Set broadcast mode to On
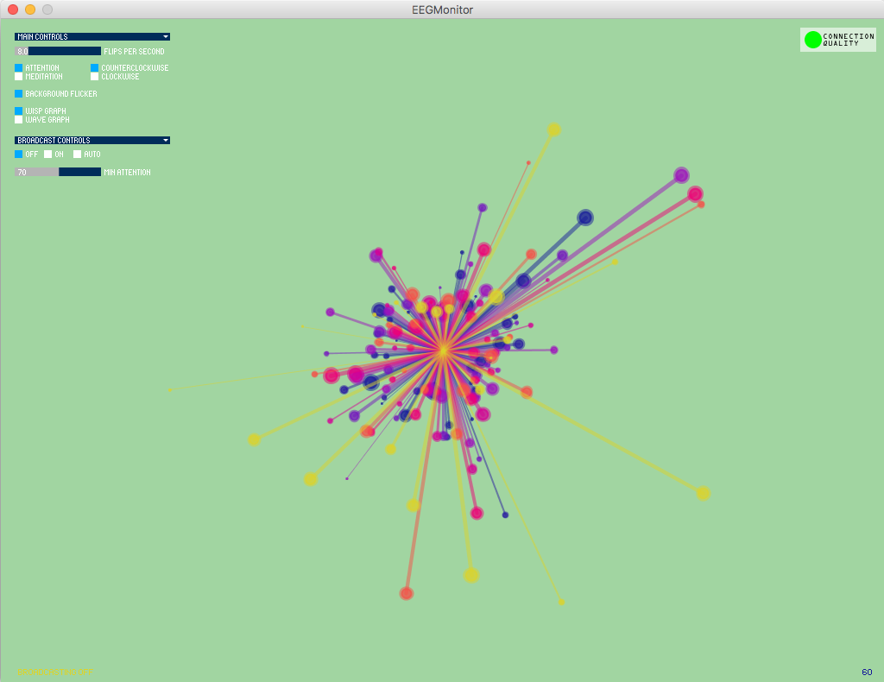Viewport: 884px width, 682px height. pyautogui.click(x=48, y=154)
